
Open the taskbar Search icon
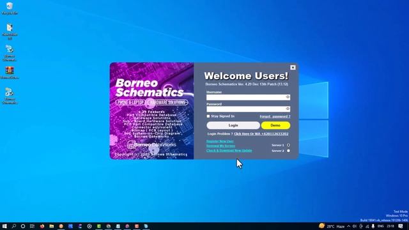tap(14, 226)
